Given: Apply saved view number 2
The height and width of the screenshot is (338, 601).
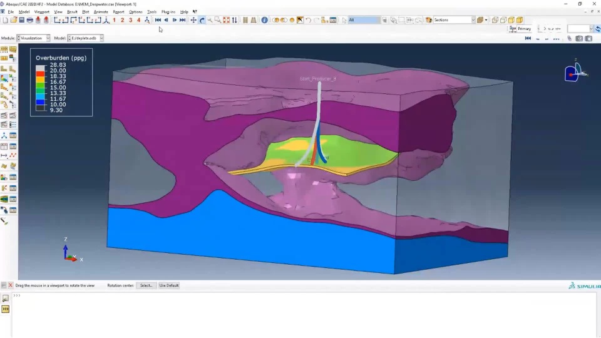Looking at the screenshot, I should [122, 20].
